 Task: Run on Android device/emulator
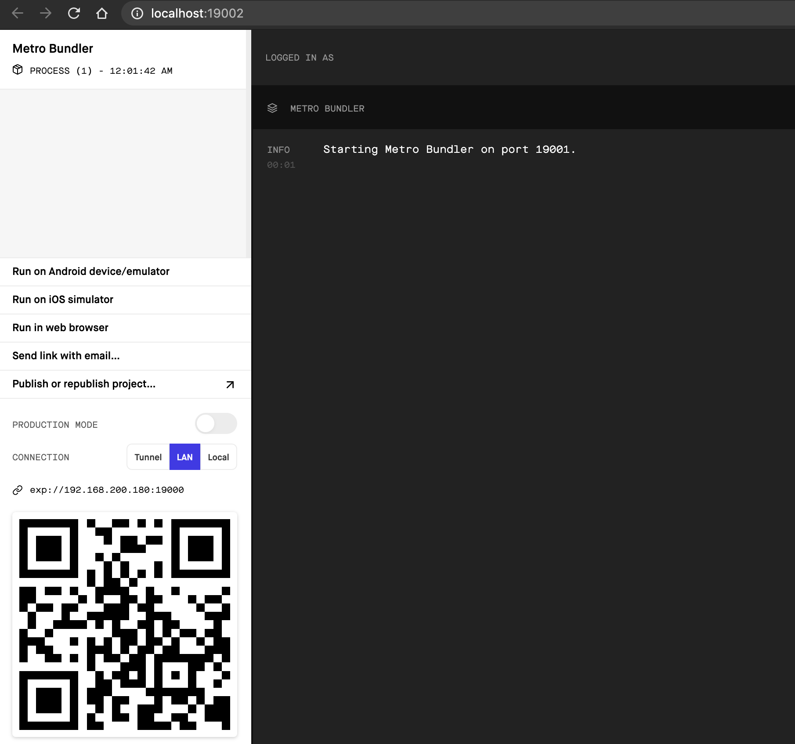coord(126,271)
